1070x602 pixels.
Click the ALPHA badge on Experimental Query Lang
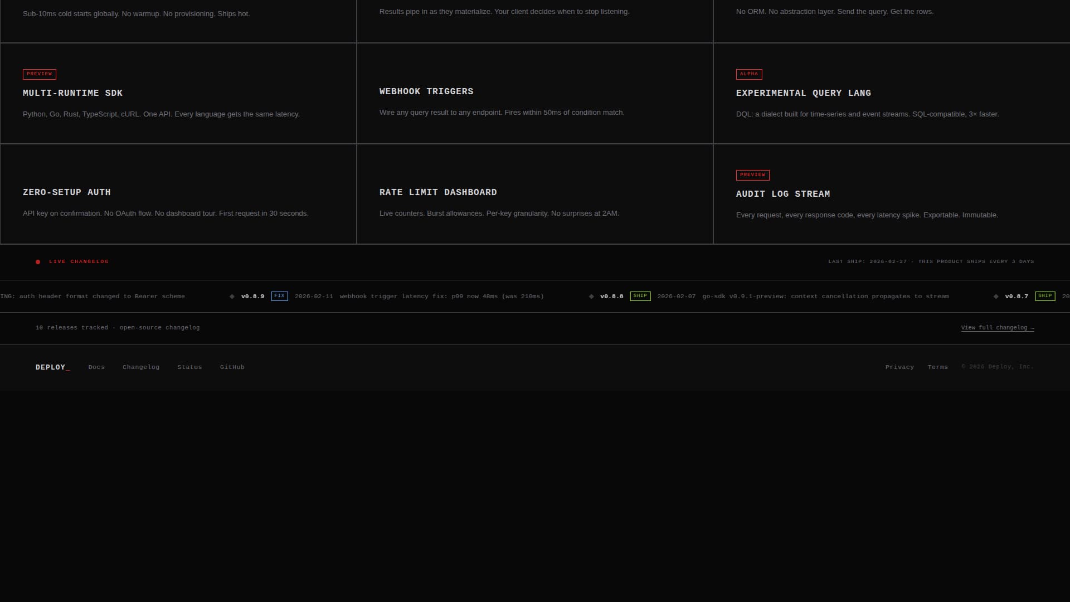point(749,74)
